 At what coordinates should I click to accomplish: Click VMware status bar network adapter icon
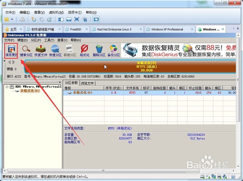pos(214,177)
